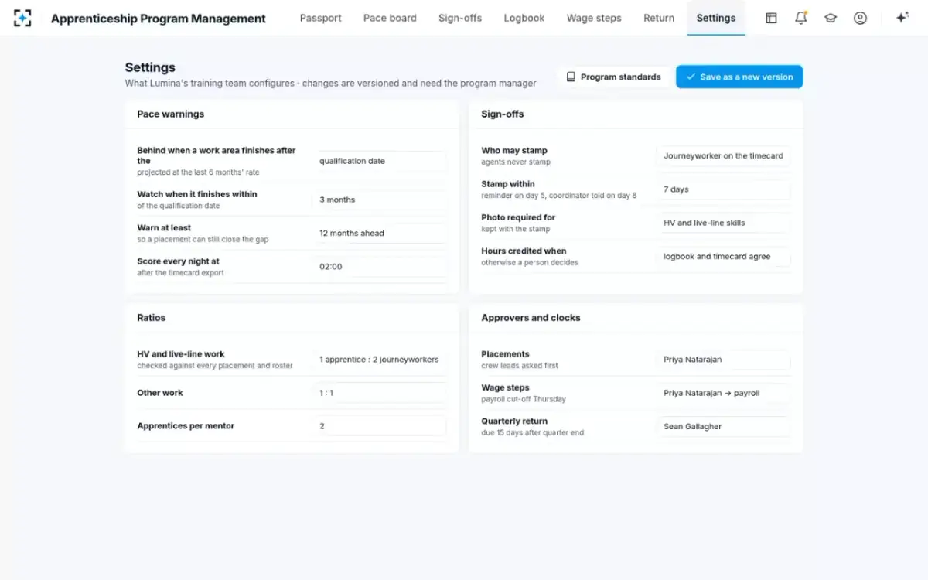
Task: Edit the '3 months' watch field
Action: 380,200
